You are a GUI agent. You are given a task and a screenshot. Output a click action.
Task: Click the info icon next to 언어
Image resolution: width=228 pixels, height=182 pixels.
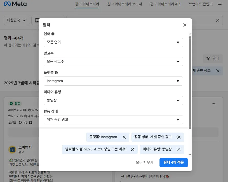(53, 34)
